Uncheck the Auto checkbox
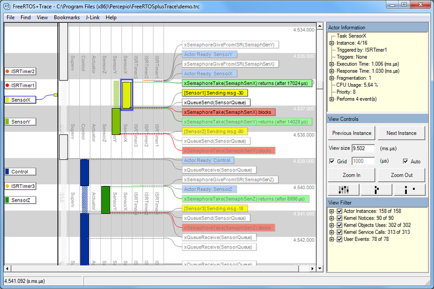434x289 pixels. 405,162
